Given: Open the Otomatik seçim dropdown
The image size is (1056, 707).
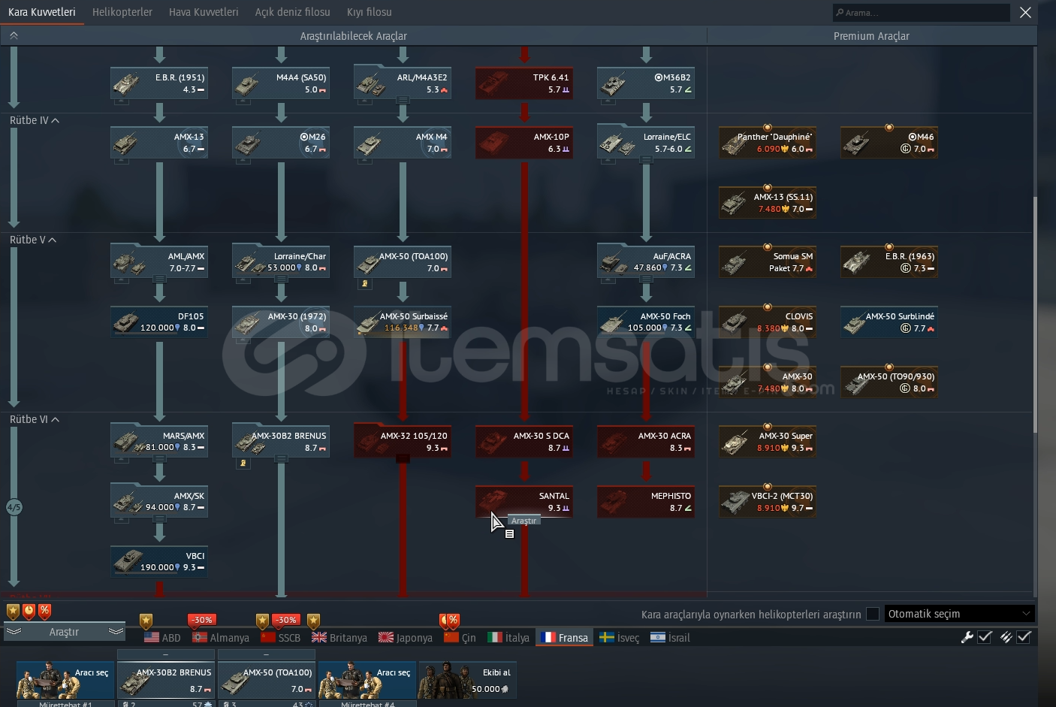Looking at the screenshot, I should coord(960,614).
